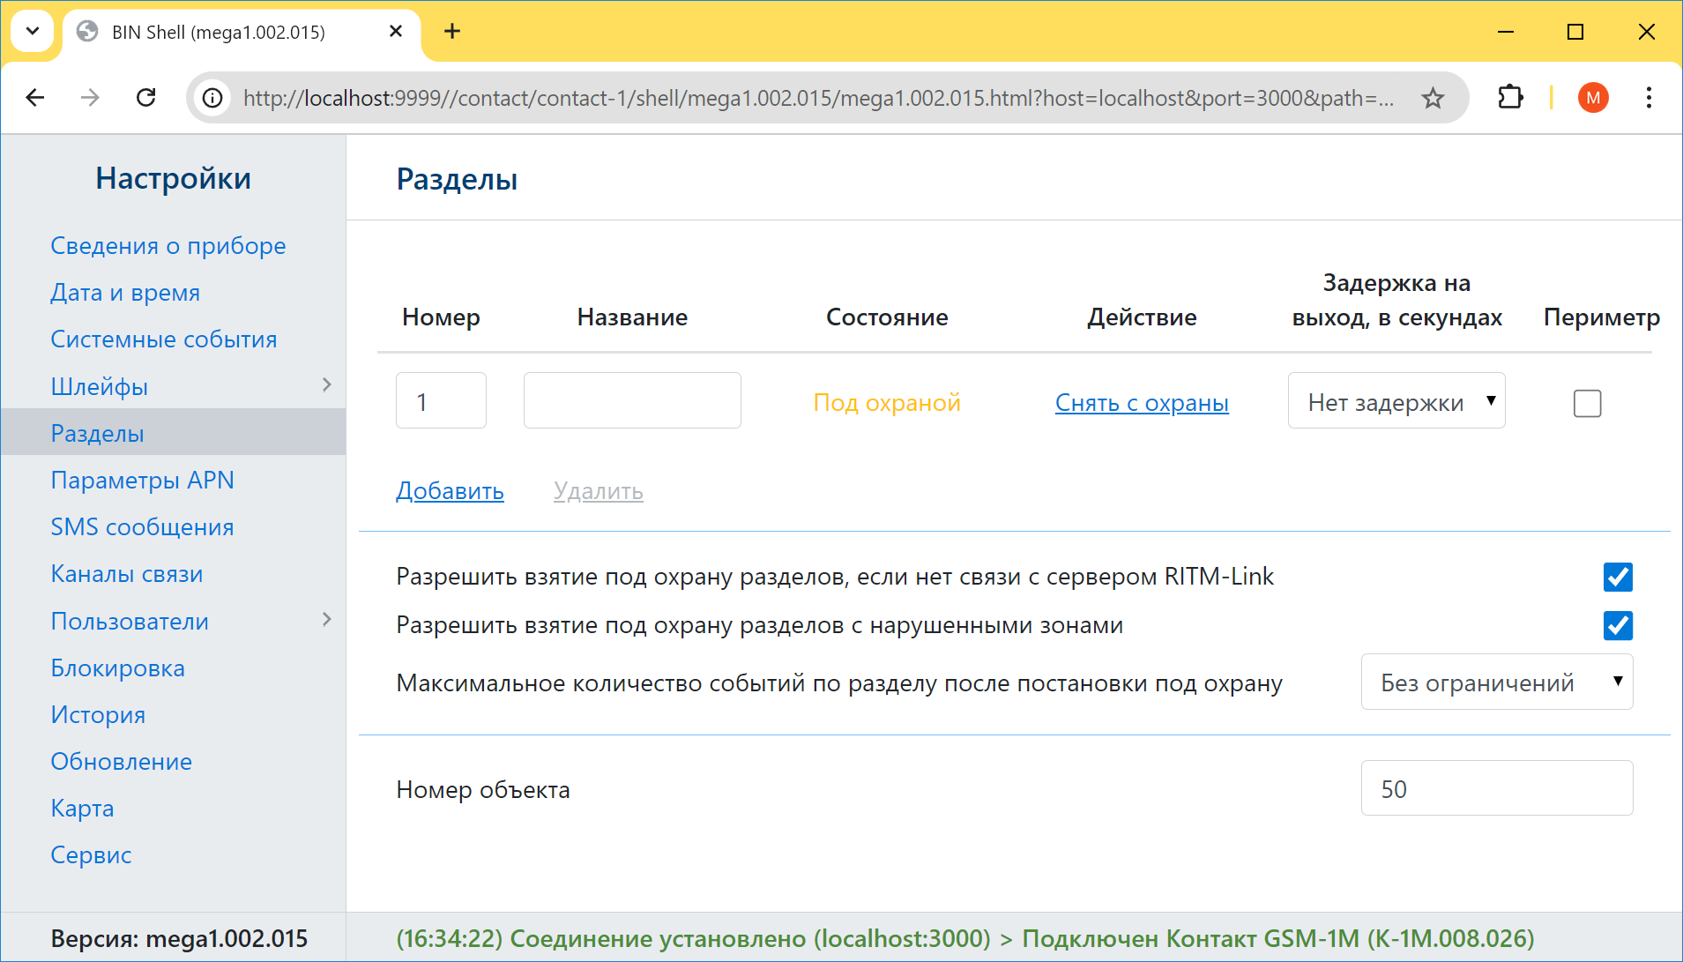Open a new browser tab with plus icon
1683x962 pixels.
[x=452, y=32]
